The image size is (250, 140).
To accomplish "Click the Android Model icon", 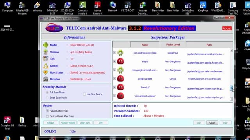I will click(x=46, y=45).
